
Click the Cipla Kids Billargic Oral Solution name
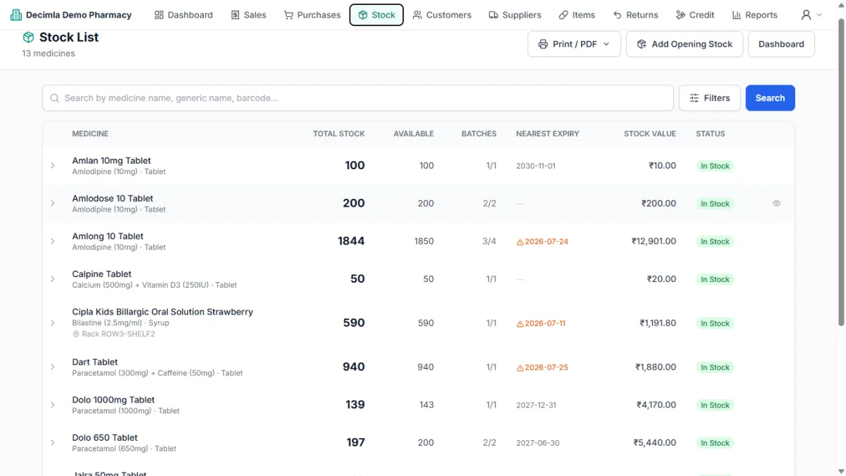click(162, 312)
